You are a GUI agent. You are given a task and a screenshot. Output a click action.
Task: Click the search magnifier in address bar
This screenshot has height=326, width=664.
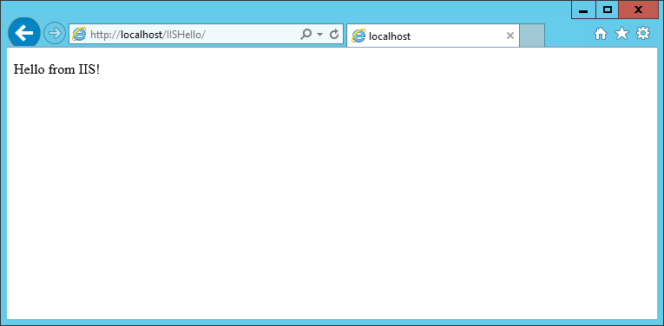point(306,34)
